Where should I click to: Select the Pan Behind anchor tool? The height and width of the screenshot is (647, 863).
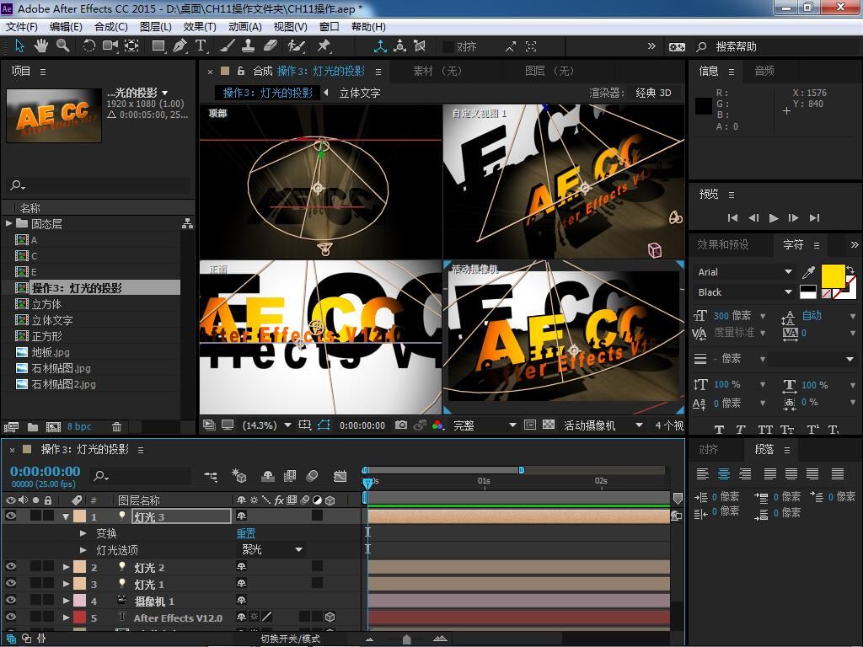click(131, 46)
